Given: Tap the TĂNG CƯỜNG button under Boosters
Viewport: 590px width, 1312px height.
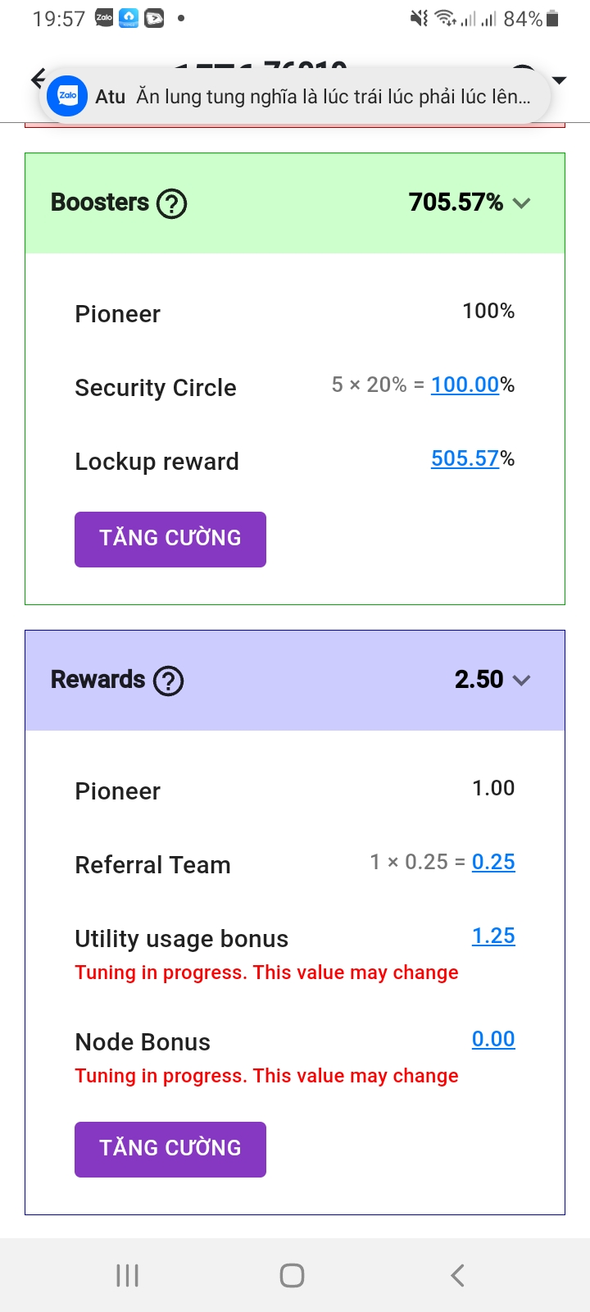Looking at the screenshot, I should 170,539.
